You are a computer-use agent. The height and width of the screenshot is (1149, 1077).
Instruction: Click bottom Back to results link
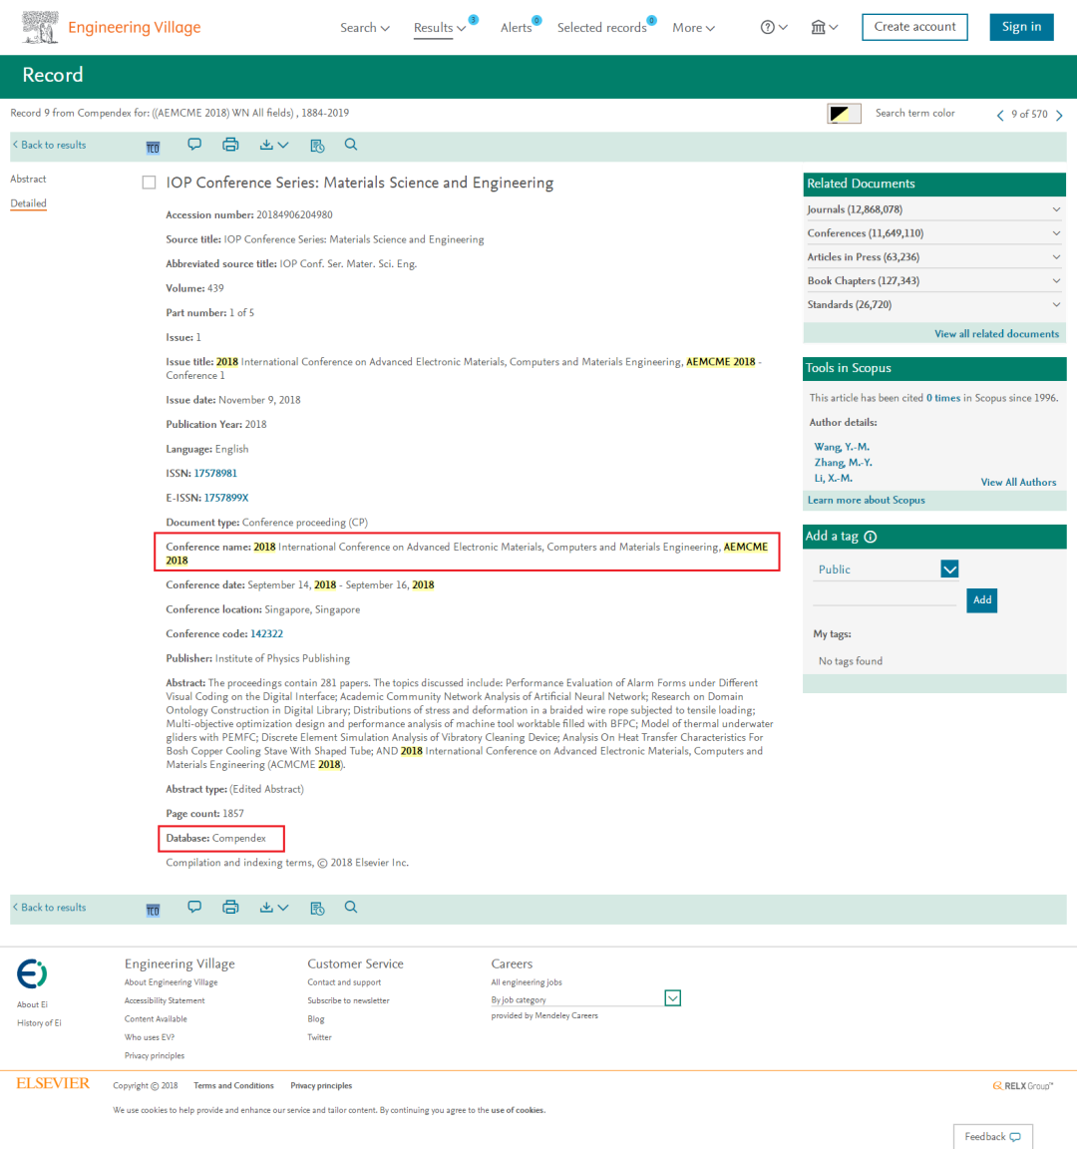coord(49,908)
